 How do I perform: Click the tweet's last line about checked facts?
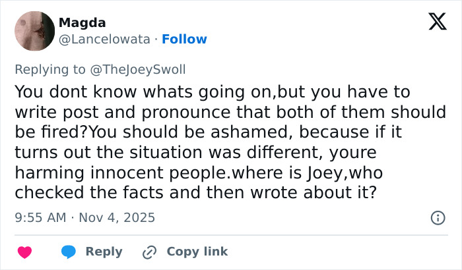pos(195,193)
